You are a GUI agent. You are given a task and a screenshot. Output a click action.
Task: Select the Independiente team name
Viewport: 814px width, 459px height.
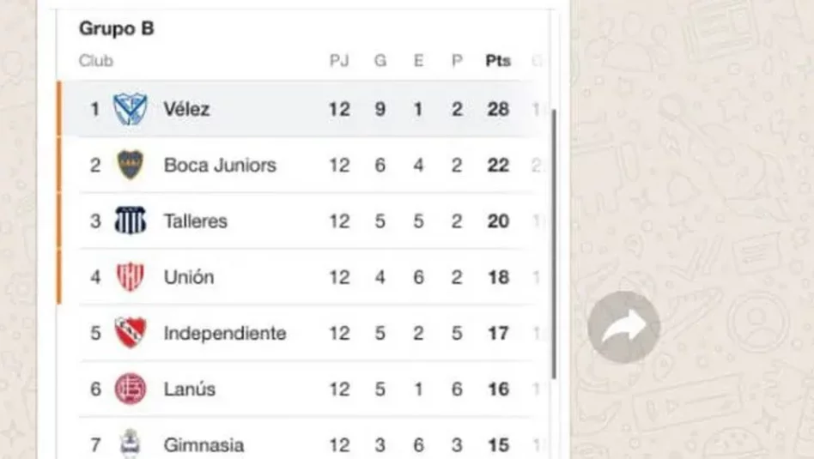225,333
